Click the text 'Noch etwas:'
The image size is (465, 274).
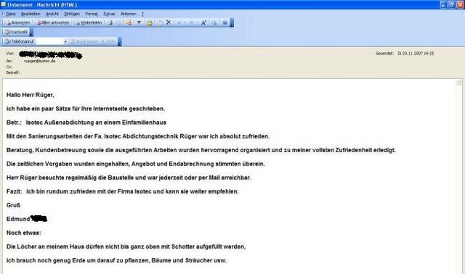point(24,233)
